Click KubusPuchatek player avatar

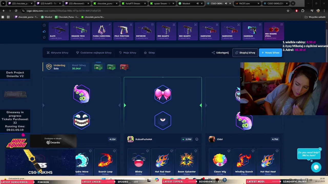pos(130,139)
